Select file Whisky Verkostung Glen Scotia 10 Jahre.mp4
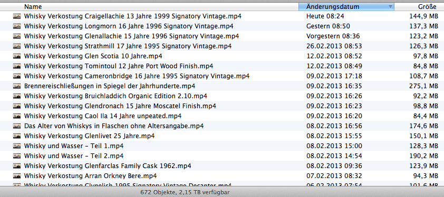The height and width of the screenshot is (197, 444). (x=93, y=56)
